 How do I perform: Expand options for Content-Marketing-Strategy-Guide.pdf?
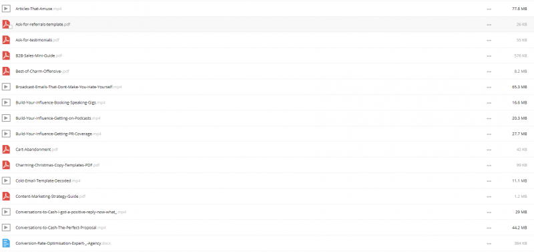click(x=489, y=197)
